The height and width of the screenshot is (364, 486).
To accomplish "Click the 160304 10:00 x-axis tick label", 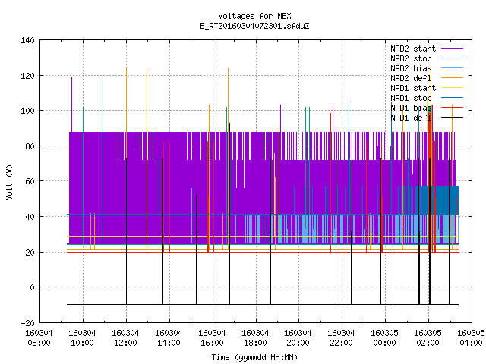I will point(83,338).
